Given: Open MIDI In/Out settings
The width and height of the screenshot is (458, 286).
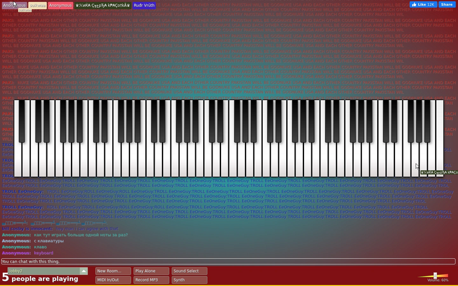Looking at the screenshot, I should tap(113, 280).
